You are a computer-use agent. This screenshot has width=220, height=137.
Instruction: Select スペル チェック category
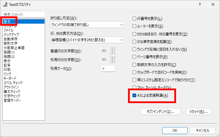[23, 83]
